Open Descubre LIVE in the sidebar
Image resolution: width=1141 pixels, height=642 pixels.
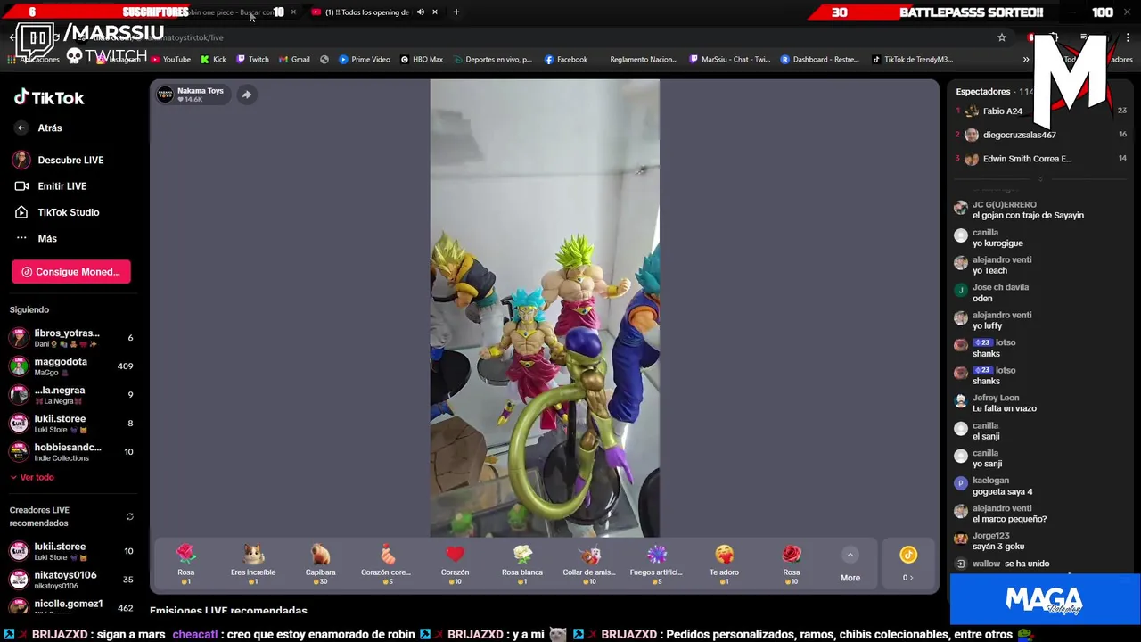(x=59, y=160)
